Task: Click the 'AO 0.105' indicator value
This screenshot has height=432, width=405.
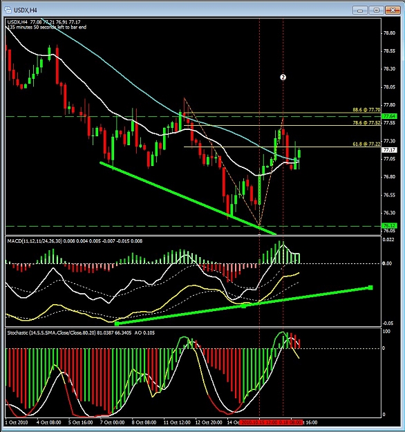Action: (x=144, y=333)
